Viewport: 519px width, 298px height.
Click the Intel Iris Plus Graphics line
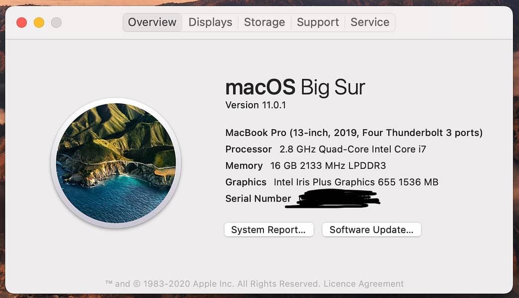pos(332,182)
